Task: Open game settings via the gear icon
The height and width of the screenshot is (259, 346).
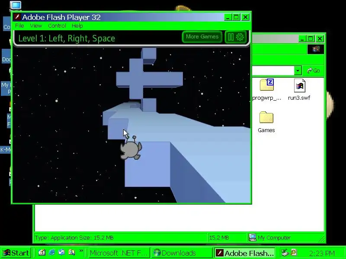Action: tap(240, 37)
